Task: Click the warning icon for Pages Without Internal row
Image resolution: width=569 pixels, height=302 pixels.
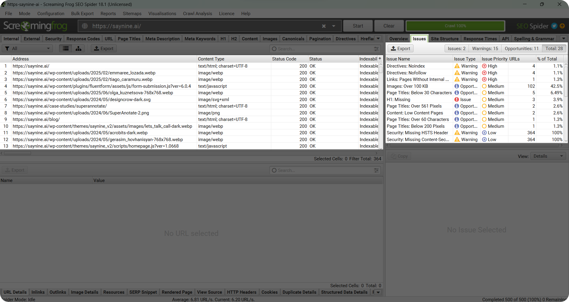Action: pyautogui.click(x=457, y=79)
